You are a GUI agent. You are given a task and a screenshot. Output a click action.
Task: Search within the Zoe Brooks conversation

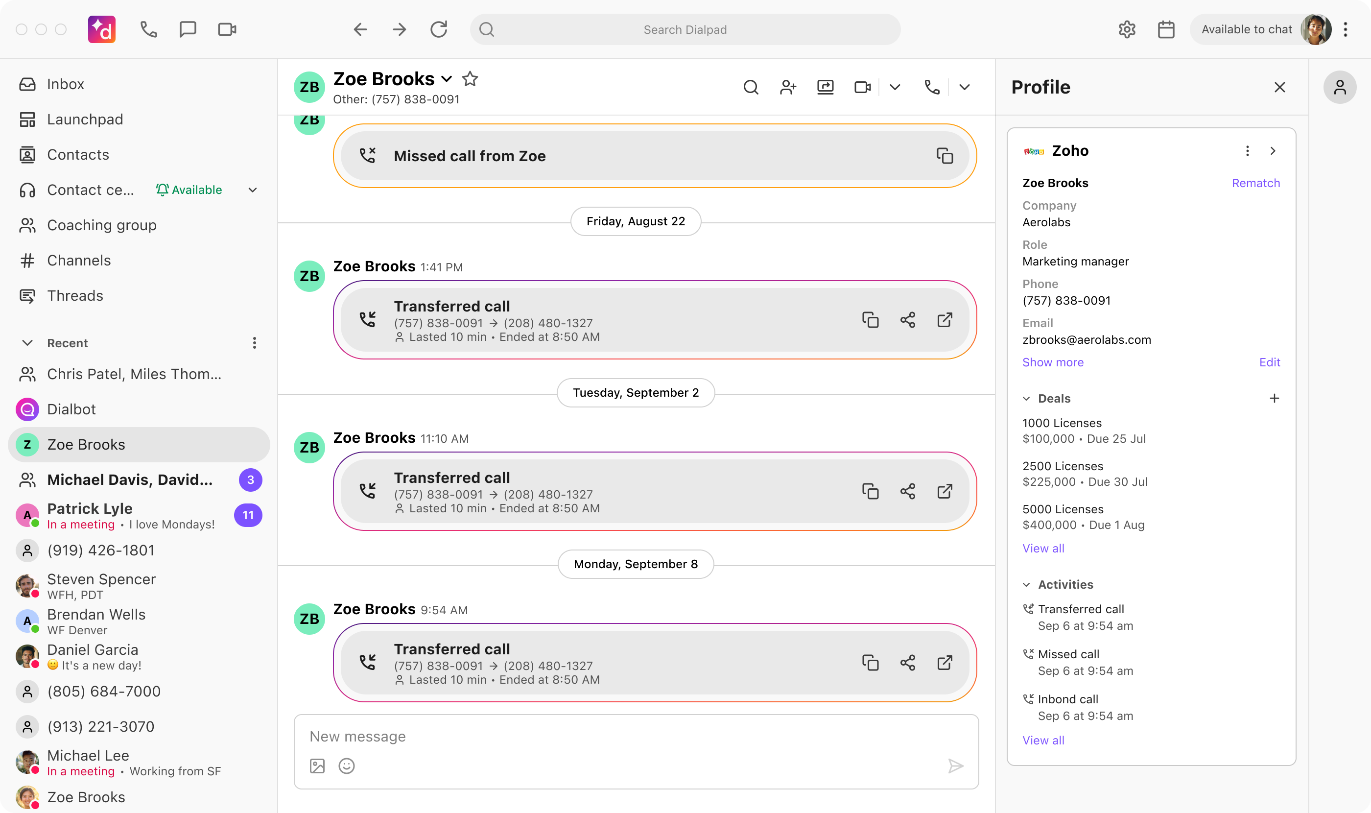point(751,87)
